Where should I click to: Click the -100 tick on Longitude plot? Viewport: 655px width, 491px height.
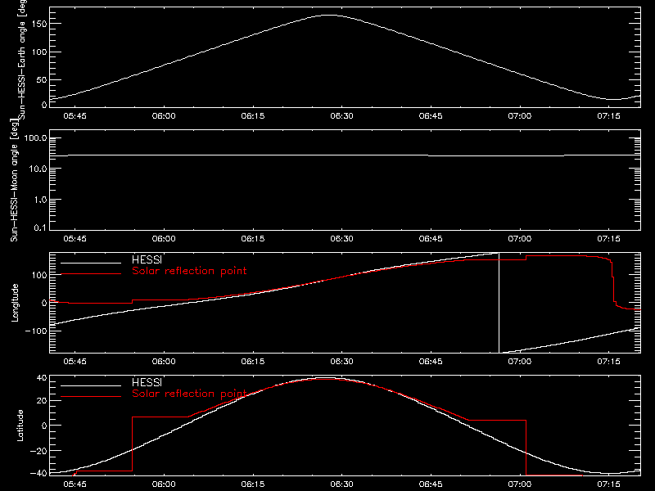[x=36, y=331]
